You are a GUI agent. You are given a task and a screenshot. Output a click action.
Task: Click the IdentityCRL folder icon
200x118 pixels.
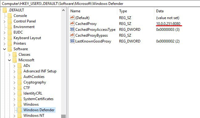coord(19,93)
